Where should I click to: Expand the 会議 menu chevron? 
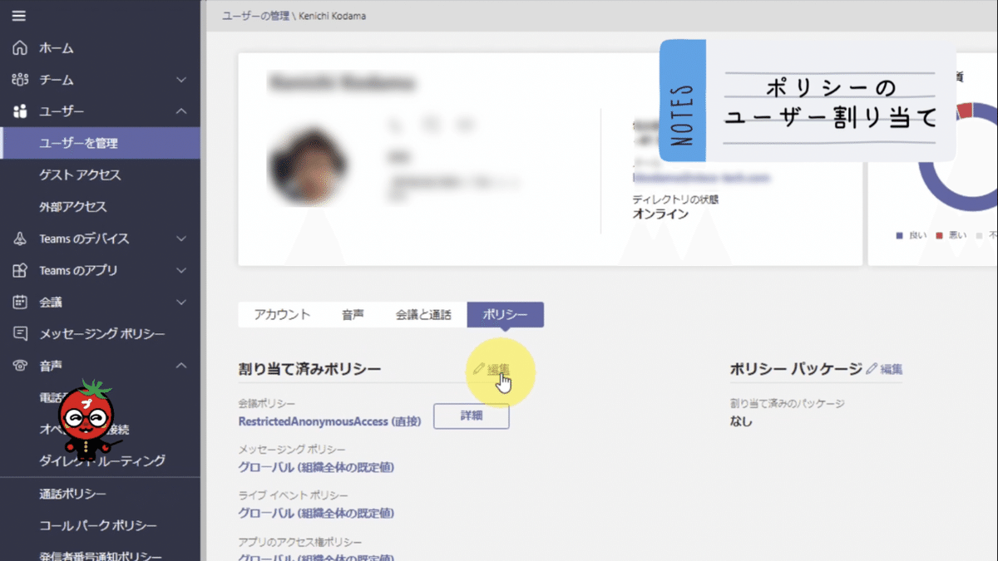182,302
